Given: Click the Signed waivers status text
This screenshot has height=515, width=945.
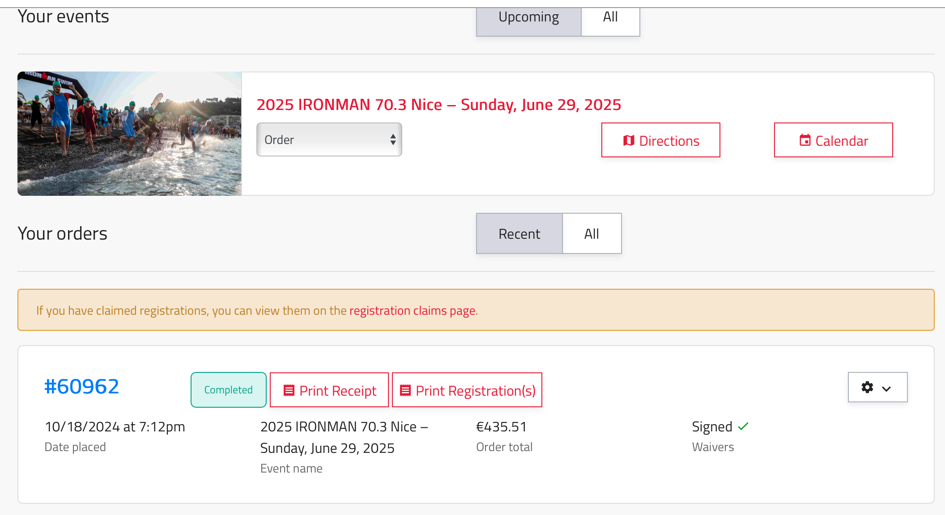Looking at the screenshot, I should click(712, 427).
